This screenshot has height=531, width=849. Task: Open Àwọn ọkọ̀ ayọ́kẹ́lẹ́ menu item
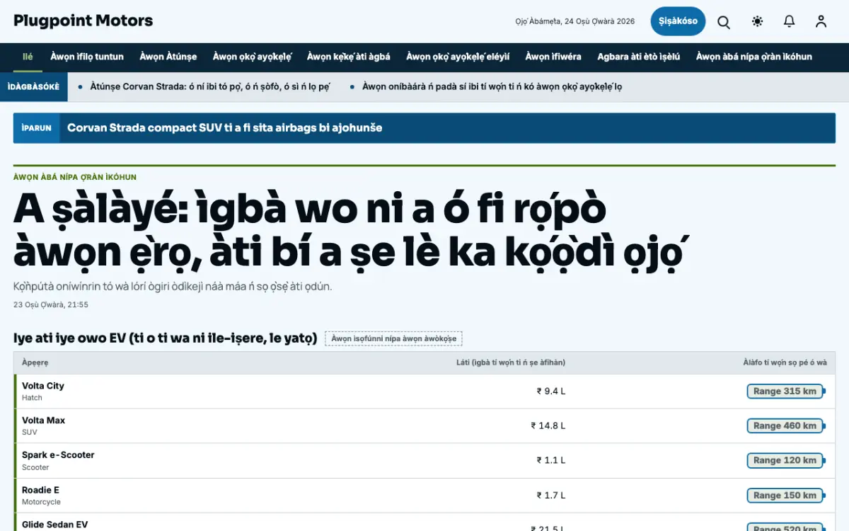tap(253, 57)
